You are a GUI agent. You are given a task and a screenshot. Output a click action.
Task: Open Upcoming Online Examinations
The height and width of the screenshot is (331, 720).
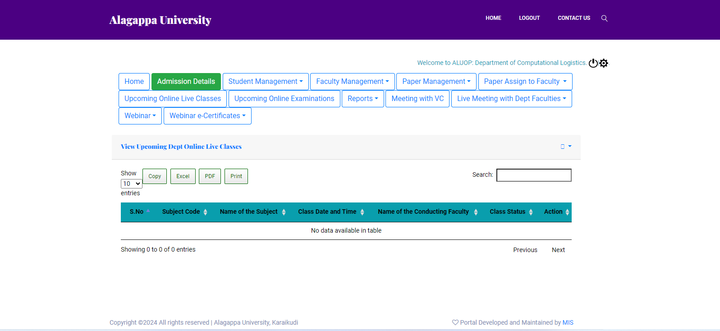click(284, 99)
